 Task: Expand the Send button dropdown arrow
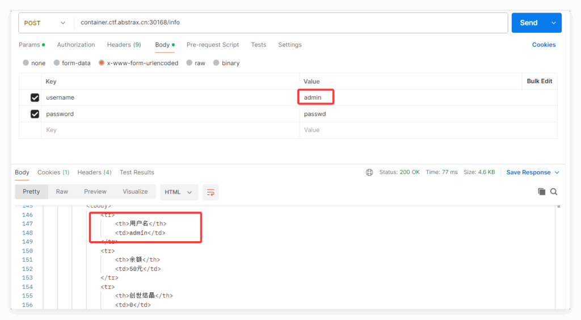coord(554,23)
